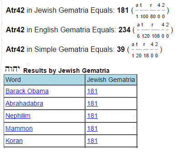Click the Atr42 in Jewish Gematria line
Image resolution: width=192 pixels, height=167 pixels.
[x=87, y=10]
